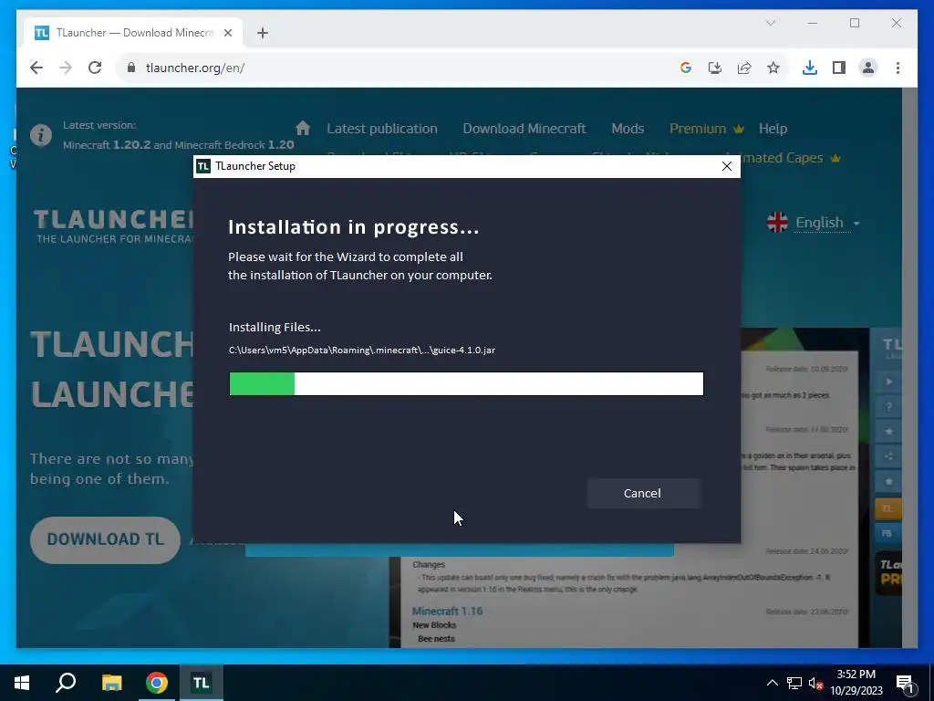The height and width of the screenshot is (701, 934).
Task: Open Download Minecraft menu item
Action: [x=524, y=129]
